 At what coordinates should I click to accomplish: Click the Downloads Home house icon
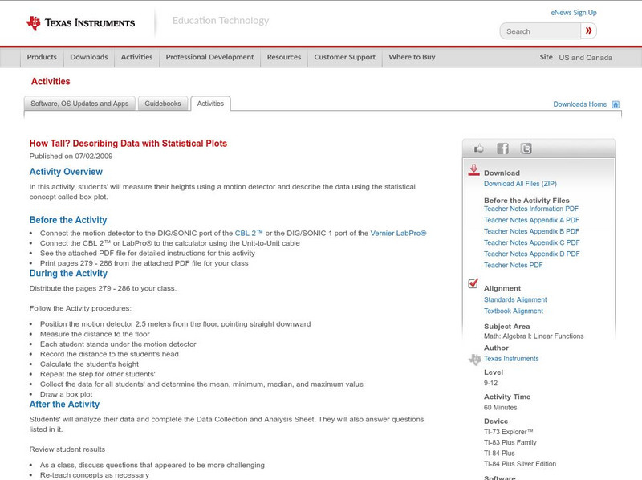616,104
